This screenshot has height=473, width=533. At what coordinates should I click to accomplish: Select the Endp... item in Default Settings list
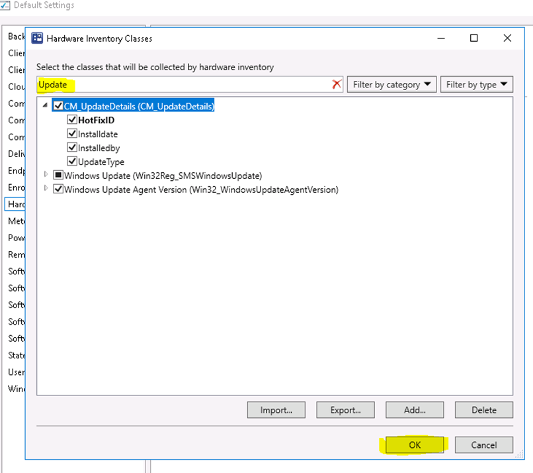(x=17, y=171)
